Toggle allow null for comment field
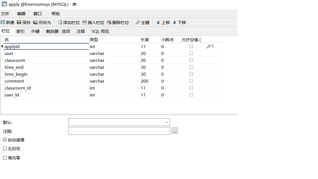Screen dimensions: 318x179 coord(191,81)
